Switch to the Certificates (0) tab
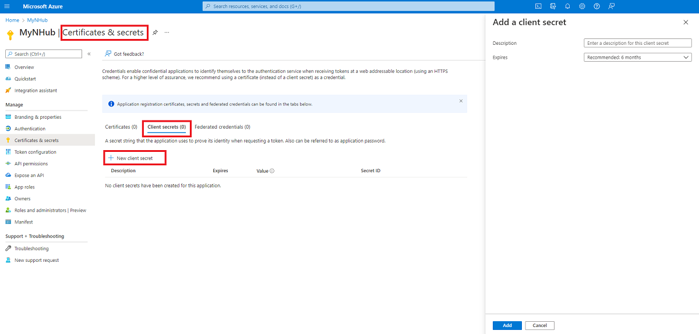This screenshot has height=334, width=699. click(x=121, y=127)
